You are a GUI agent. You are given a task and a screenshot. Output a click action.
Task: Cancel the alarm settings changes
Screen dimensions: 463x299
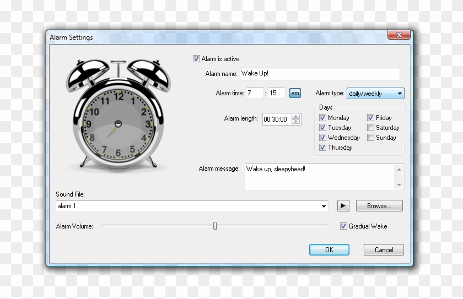(384, 250)
